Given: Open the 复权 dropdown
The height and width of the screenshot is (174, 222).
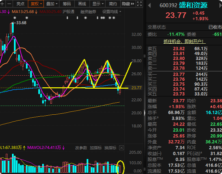Looking at the screenshot, I should point(36,4).
